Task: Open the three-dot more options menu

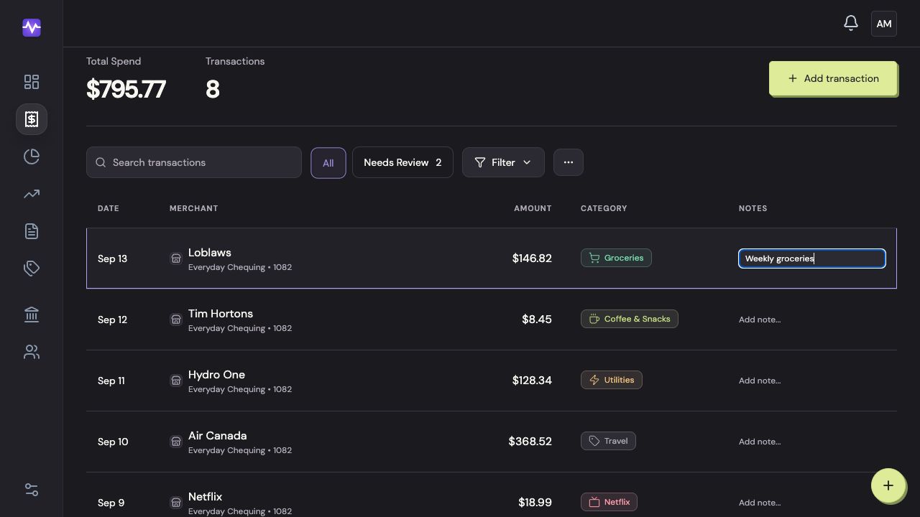Action: coord(569,162)
